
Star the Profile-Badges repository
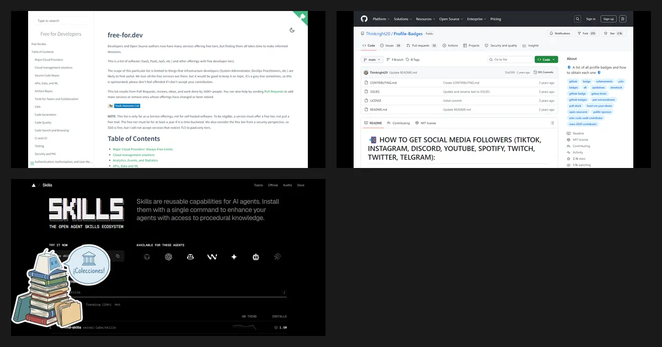point(612,33)
